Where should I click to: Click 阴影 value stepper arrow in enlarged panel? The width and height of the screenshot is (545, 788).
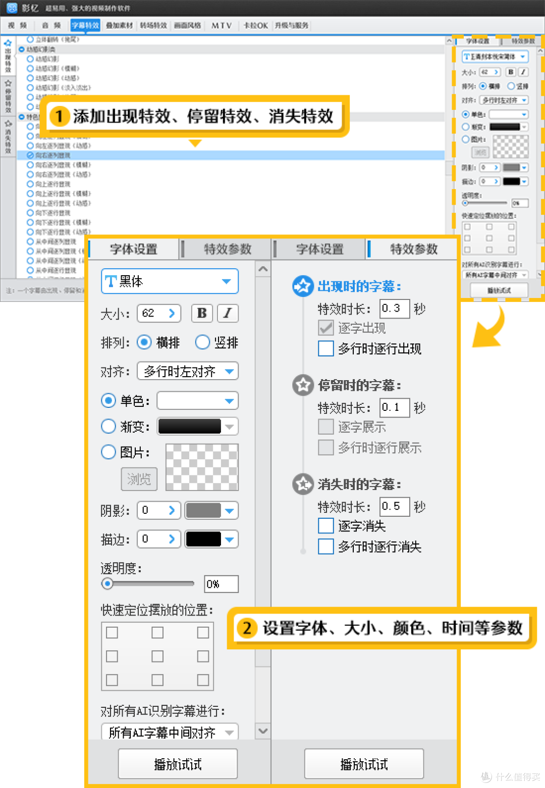tap(172, 510)
